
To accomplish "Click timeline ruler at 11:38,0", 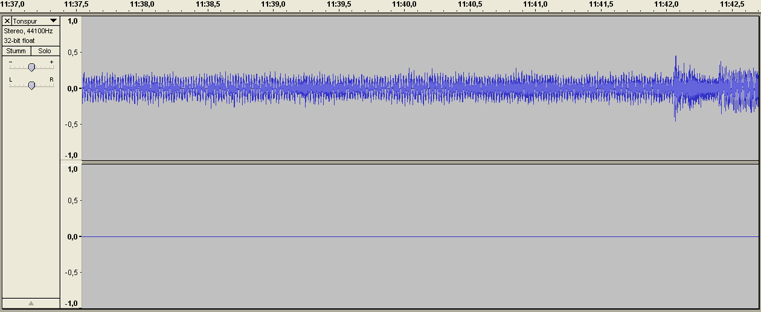I will pyautogui.click(x=142, y=4).
